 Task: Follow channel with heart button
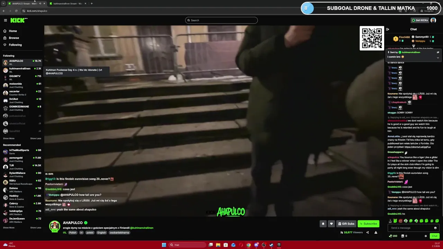[x=331, y=224]
